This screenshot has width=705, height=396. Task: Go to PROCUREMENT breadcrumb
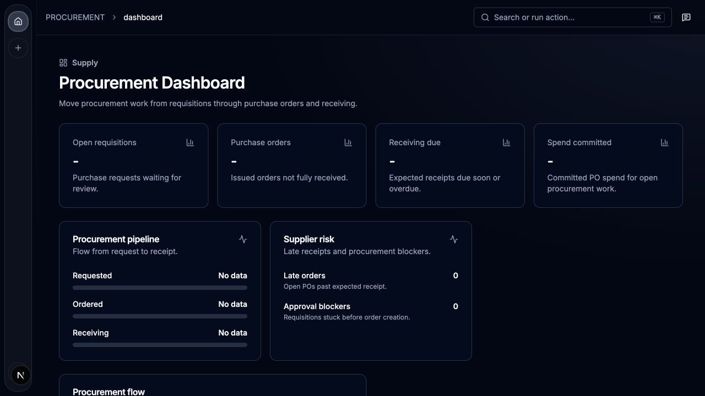pyautogui.click(x=75, y=18)
